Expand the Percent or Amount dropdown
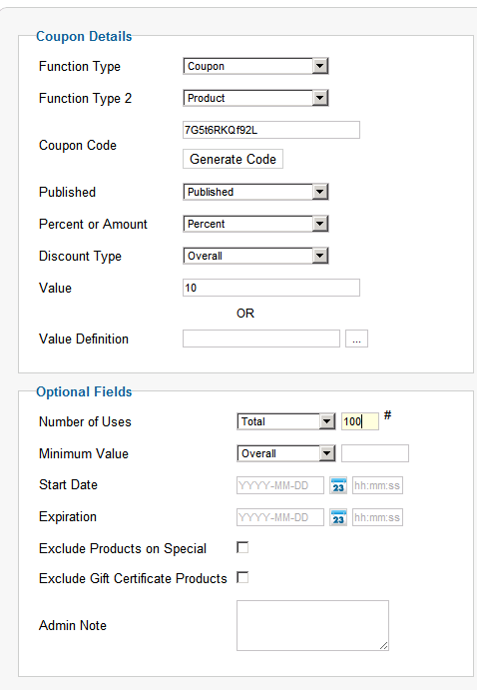Image resolution: width=477 pixels, height=690 pixels. [x=255, y=224]
